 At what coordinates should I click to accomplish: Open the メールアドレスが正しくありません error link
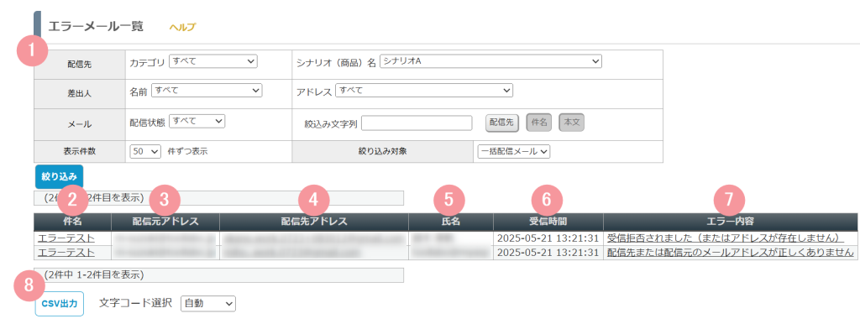point(731,252)
